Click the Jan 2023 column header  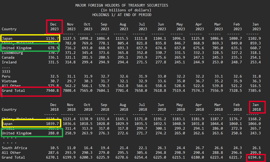click(256, 27)
